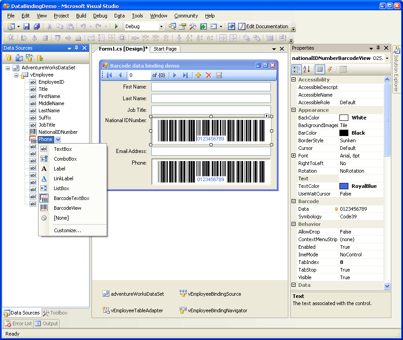Screen dimensions: 403x340
Task: Open dropdown arrow next to Phone field
Action: 58,140
